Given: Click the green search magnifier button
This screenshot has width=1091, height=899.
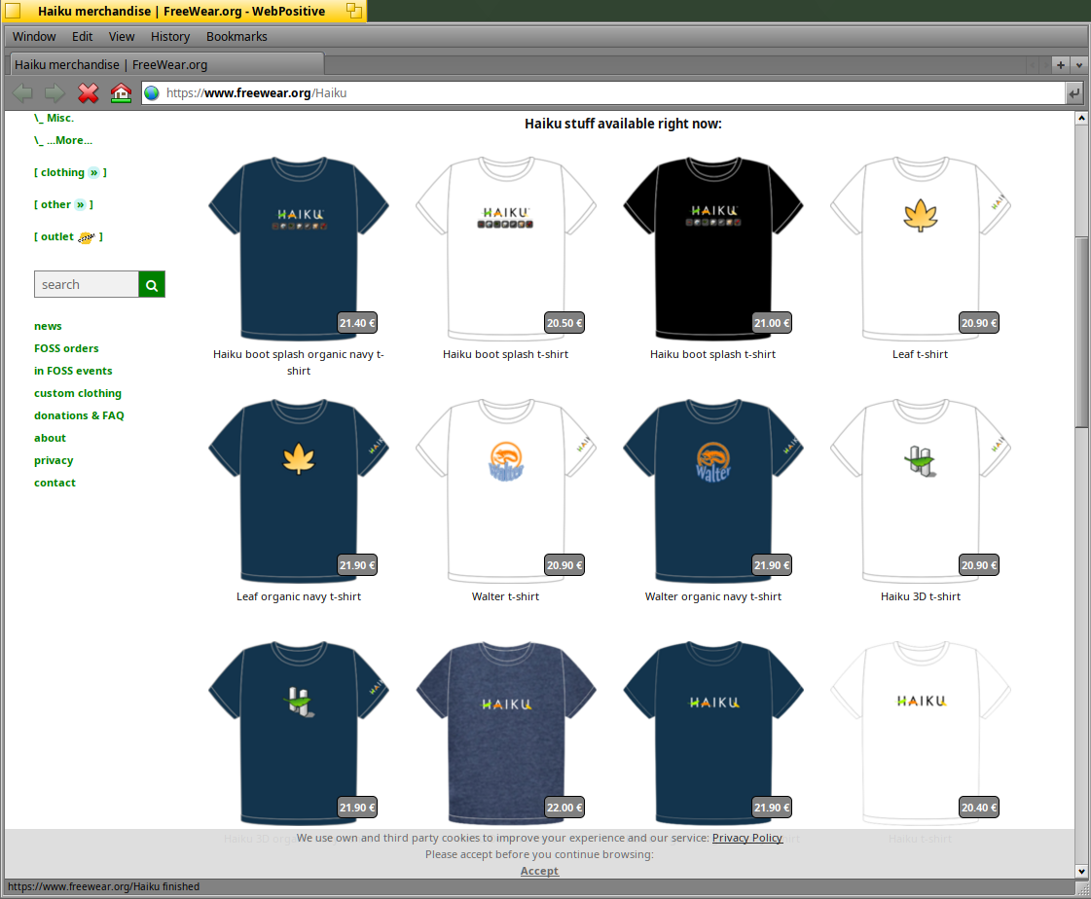Looking at the screenshot, I should click(x=152, y=285).
